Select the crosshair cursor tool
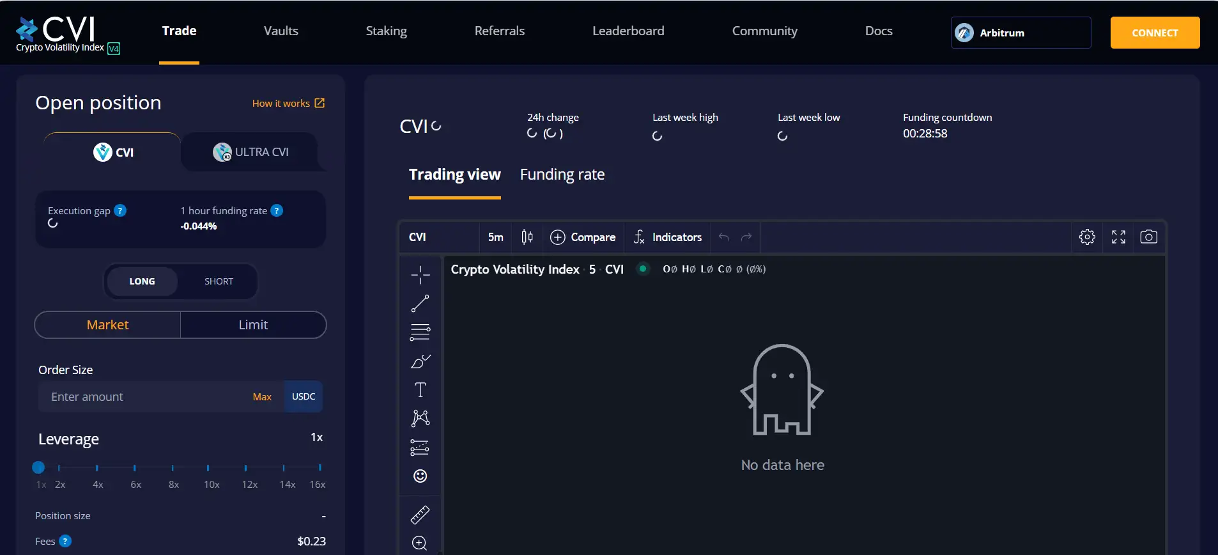This screenshot has width=1218, height=555. [x=420, y=275]
